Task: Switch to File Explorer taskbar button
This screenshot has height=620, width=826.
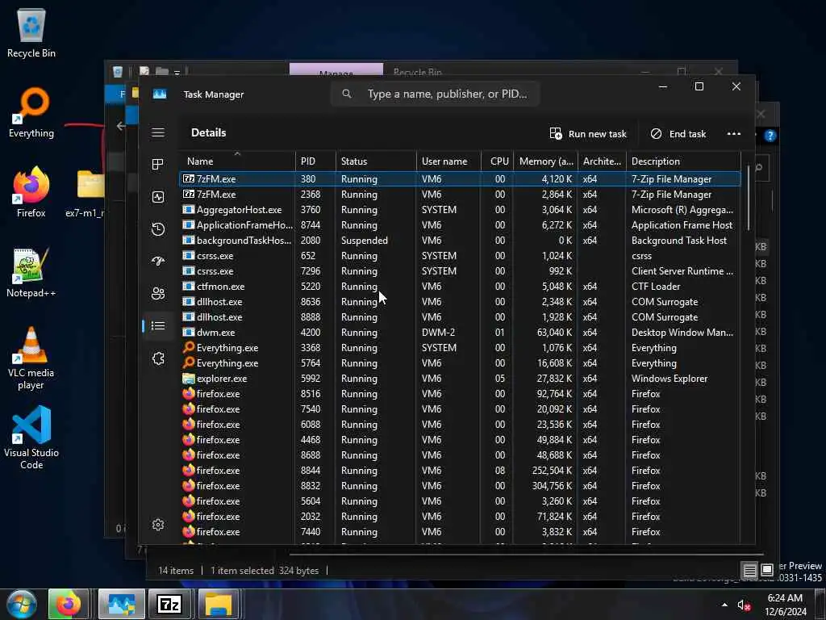Action: pos(219,604)
